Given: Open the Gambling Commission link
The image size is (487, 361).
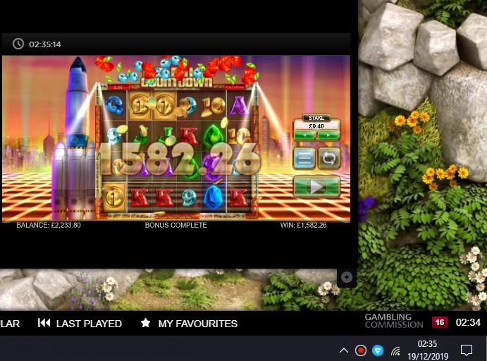Looking at the screenshot, I should (394, 321).
